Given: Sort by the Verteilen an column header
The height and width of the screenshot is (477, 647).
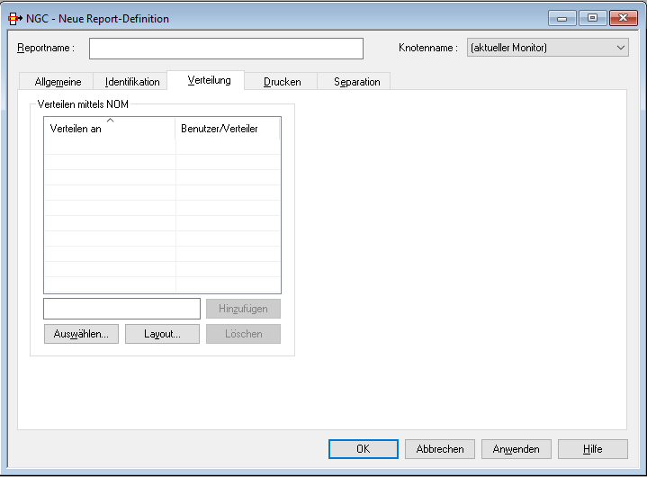Looking at the screenshot, I should click(x=109, y=130).
